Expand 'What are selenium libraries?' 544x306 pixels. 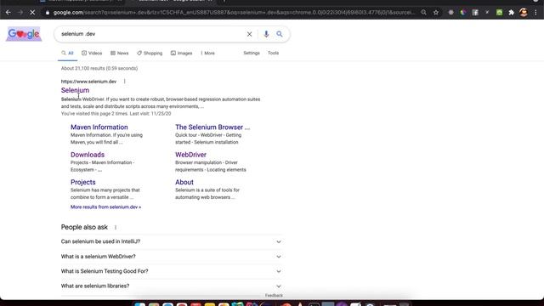[x=172, y=286]
